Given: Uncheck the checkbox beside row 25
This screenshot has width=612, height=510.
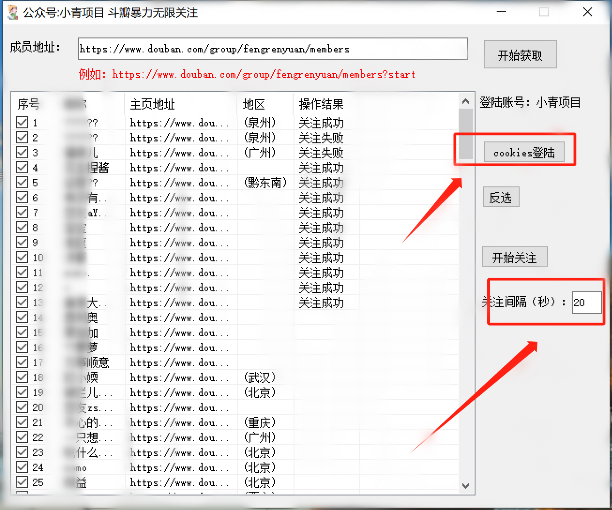Looking at the screenshot, I should (22, 482).
